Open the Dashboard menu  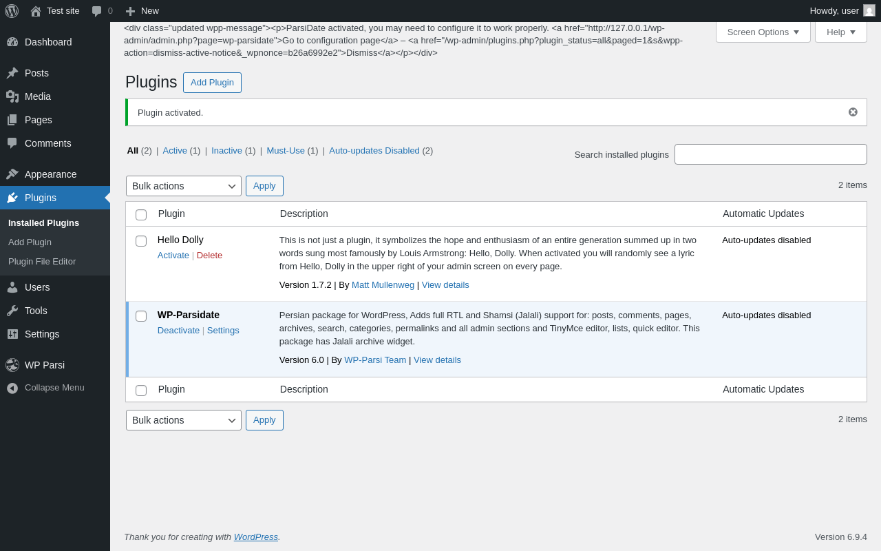pyautogui.click(x=55, y=42)
